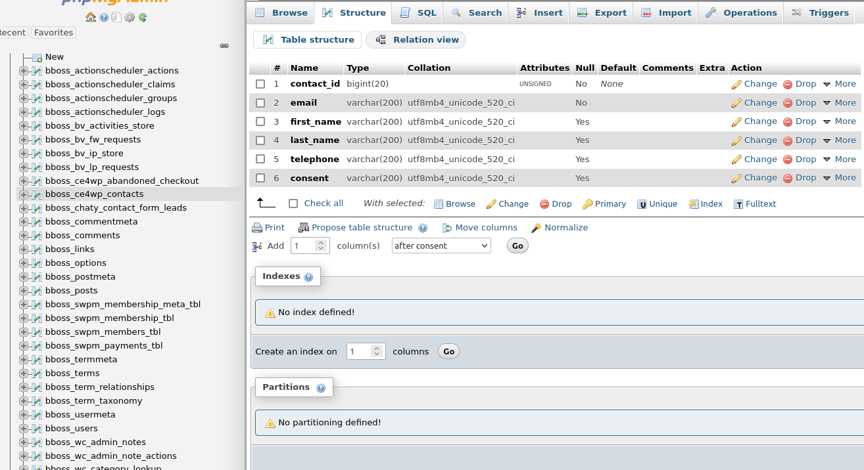Click New in the navigation panel
This screenshot has width=864, height=470.
click(x=54, y=56)
